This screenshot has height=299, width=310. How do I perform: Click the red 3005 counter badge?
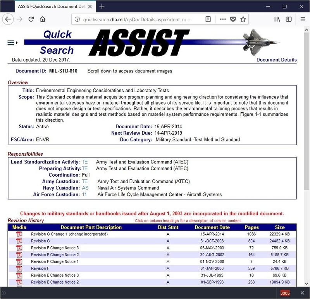(x=285, y=293)
